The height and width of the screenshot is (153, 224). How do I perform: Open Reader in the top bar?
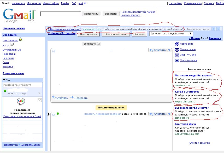coord(65,3)
